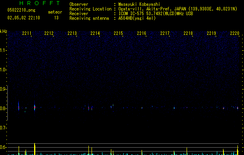Click the meteor count value 13
The width and height of the screenshot is (244, 155).
[56, 18]
